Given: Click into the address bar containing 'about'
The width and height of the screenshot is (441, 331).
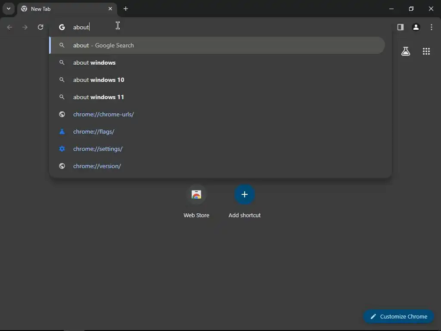Looking at the screenshot, I should tap(220, 27).
